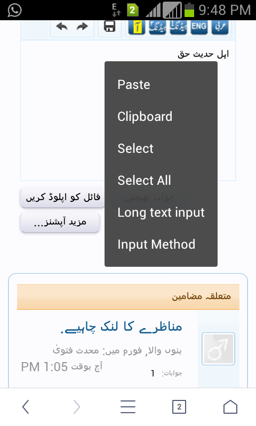Image resolution: width=256 pixels, height=426 pixels.
Task: Expand more options button with ellipsis
Action: [60, 222]
